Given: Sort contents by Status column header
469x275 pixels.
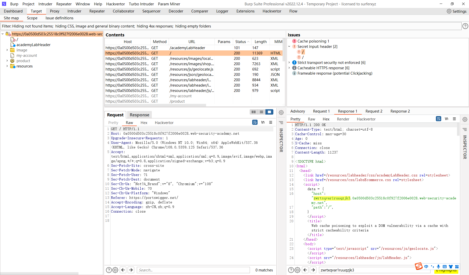Looking at the screenshot, I should pos(242,42).
